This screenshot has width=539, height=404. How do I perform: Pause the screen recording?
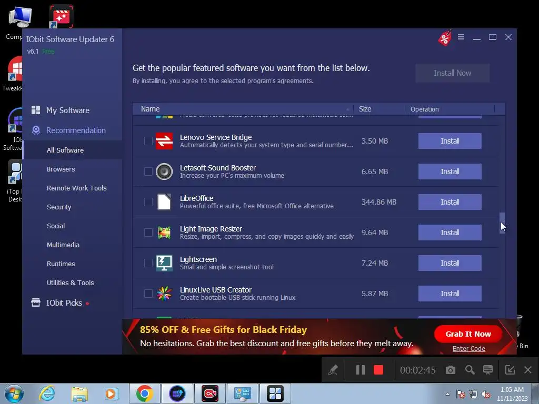(x=360, y=370)
